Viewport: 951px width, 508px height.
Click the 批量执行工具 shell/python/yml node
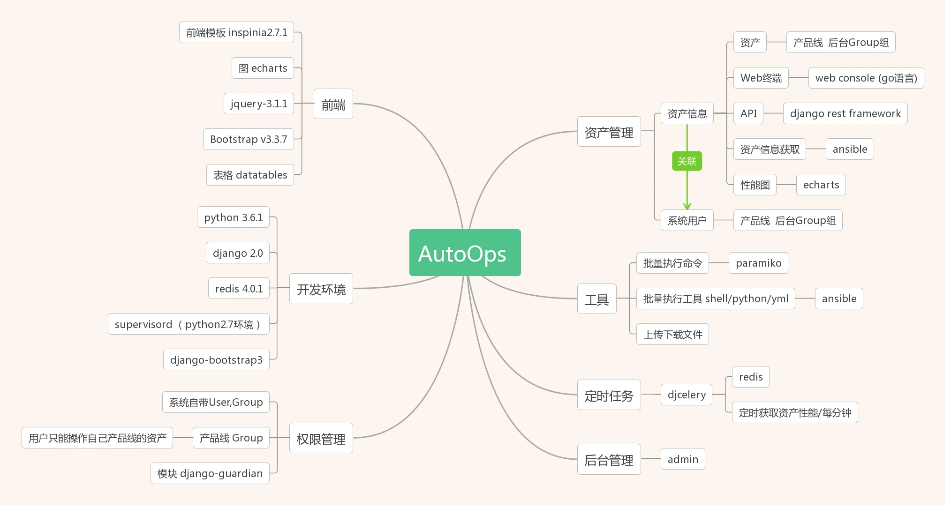[x=716, y=299]
